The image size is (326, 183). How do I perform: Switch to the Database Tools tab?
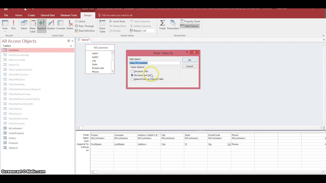pyautogui.click(x=69, y=15)
